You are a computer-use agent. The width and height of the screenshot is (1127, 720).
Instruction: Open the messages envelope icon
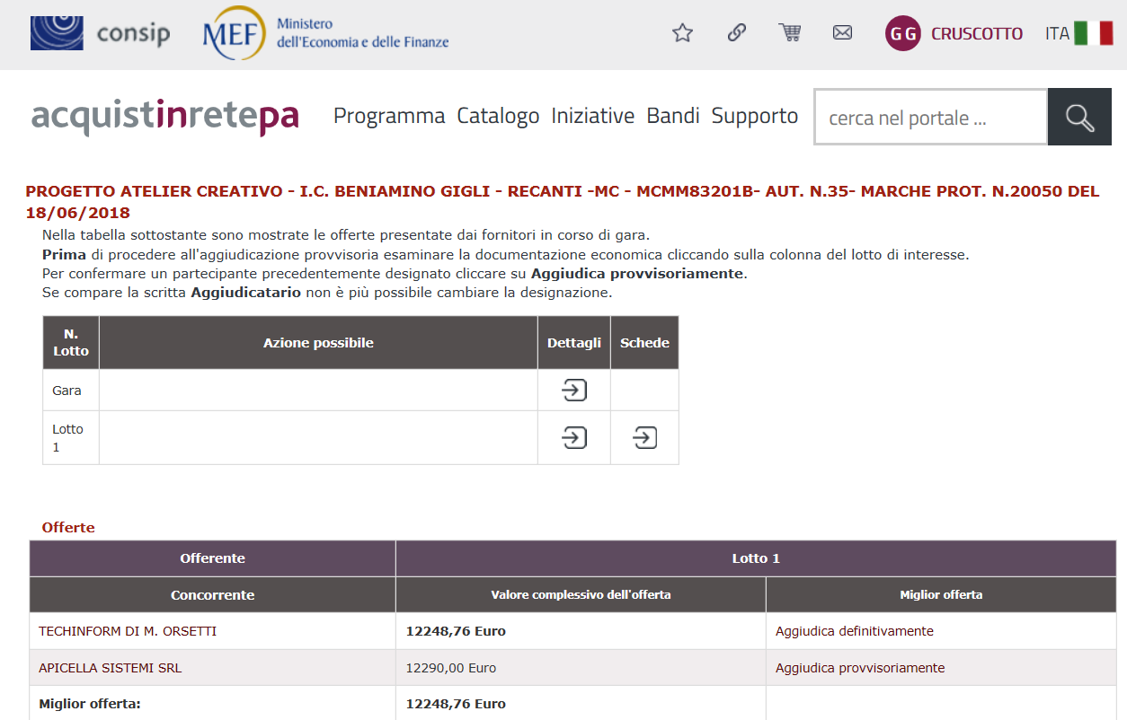tap(842, 33)
